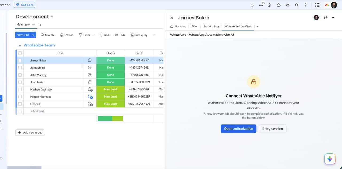Viewport: 342px width, 169px height.
Task: Toggle the select-all leads checkbox
Action: [20, 53]
